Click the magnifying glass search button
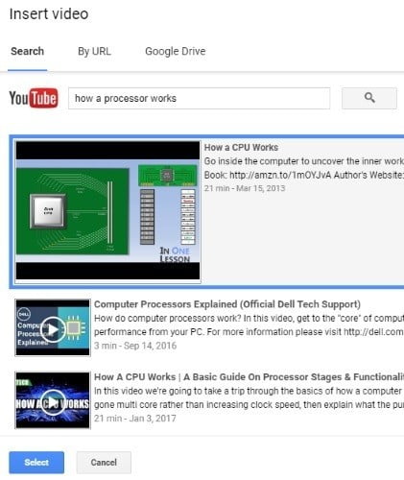Viewport: 404px width, 480px height. tap(369, 98)
